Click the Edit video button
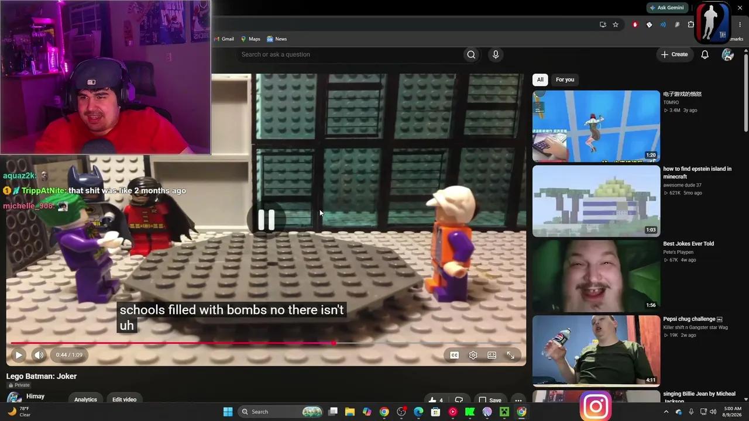Screen dimensions: 749x421 [x=124, y=399]
